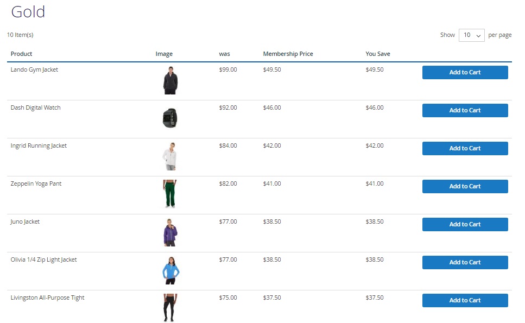Select the $92.00 was price
This screenshot has height=323, width=525.
(x=228, y=108)
